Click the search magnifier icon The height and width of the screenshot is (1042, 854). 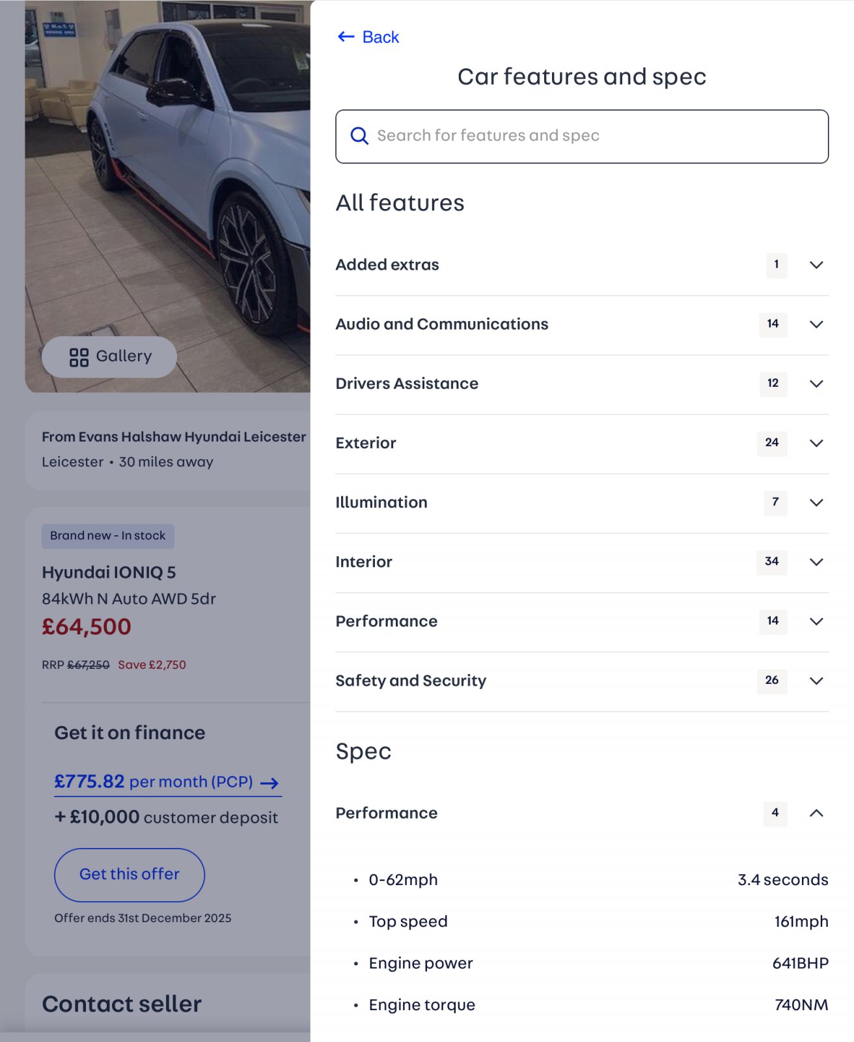[359, 135]
